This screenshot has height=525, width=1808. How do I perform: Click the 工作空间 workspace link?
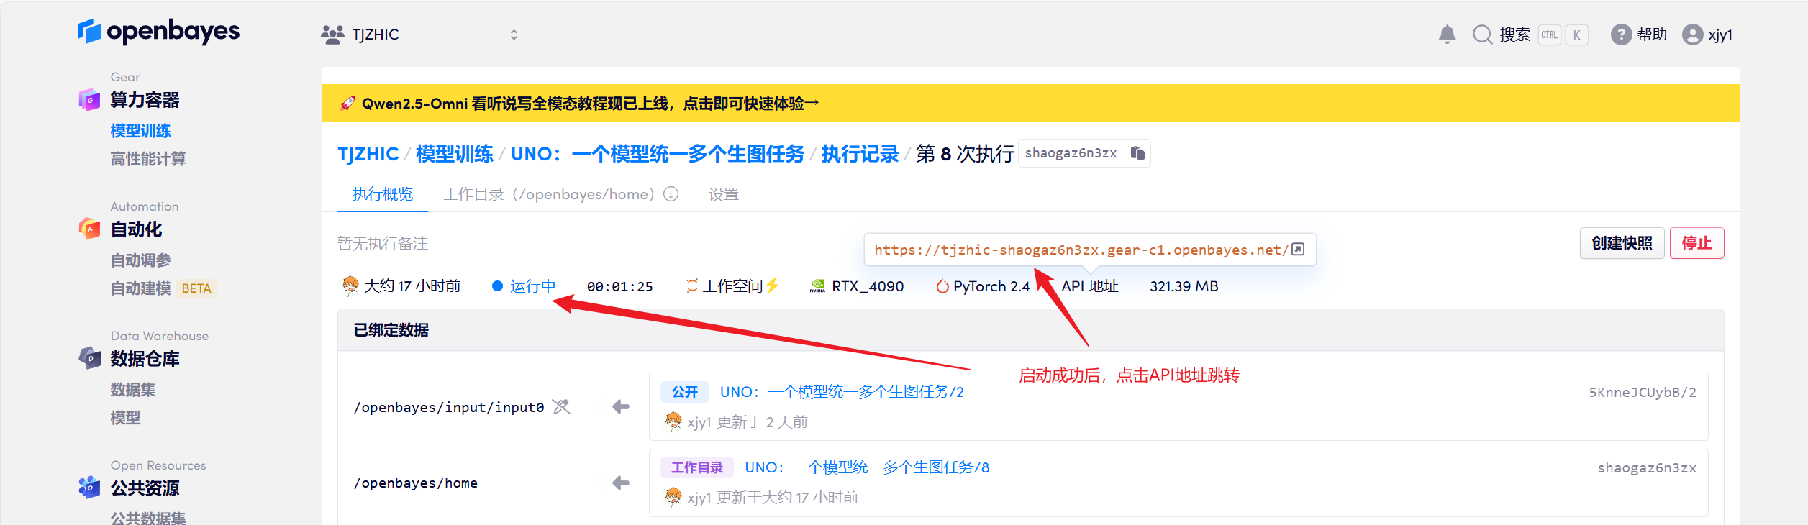tap(732, 286)
